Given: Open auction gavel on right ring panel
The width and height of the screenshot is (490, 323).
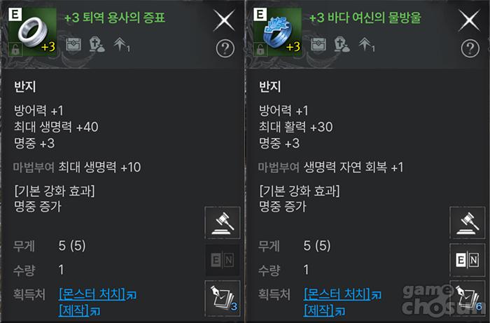Looking at the screenshot, I should (x=468, y=224).
